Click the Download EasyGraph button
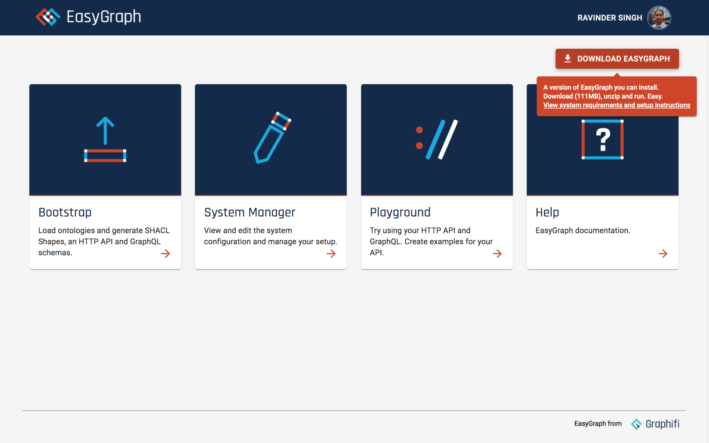Viewport: 709px width, 443px height. 617,59
